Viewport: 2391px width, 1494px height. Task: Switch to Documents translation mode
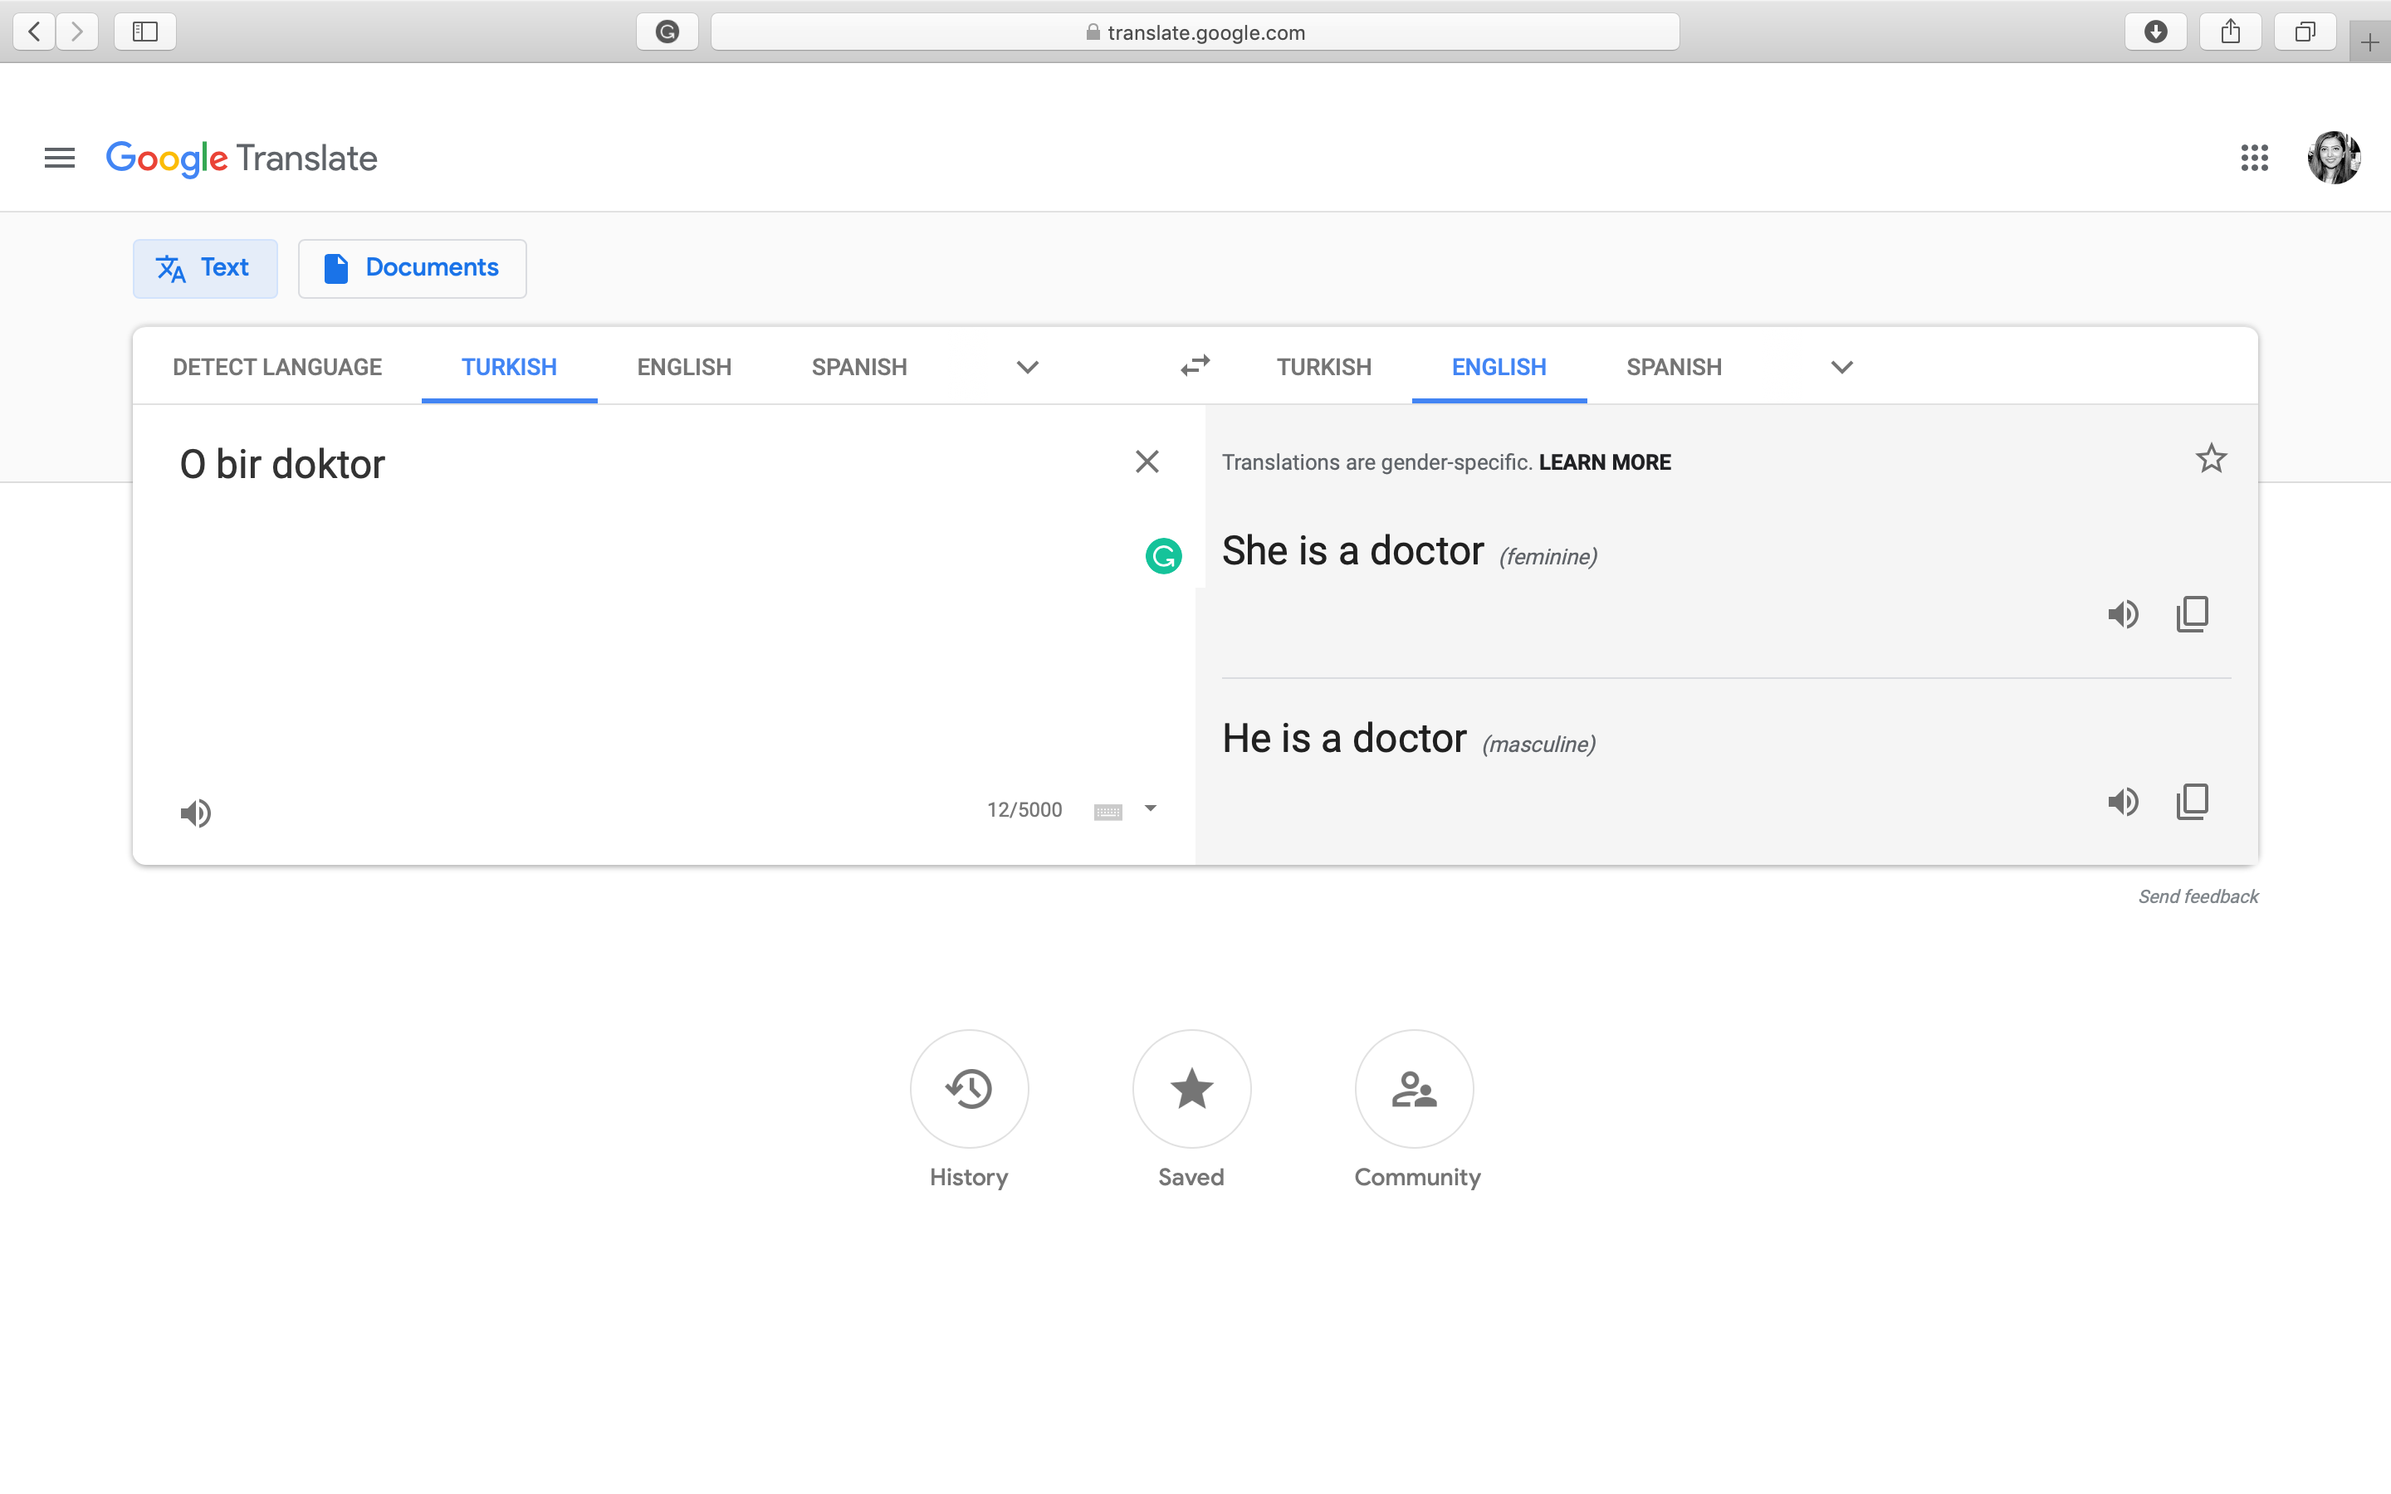pyautogui.click(x=412, y=268)
